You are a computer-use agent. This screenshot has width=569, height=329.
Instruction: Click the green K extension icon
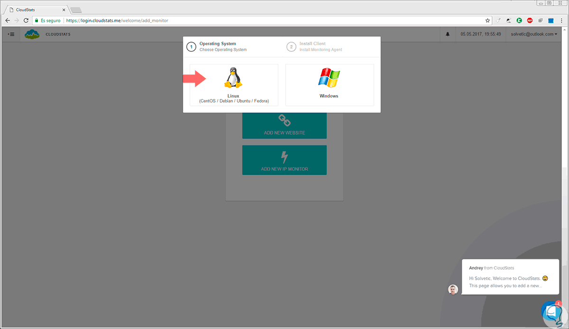pyautogui.click(x=519, y=20)
